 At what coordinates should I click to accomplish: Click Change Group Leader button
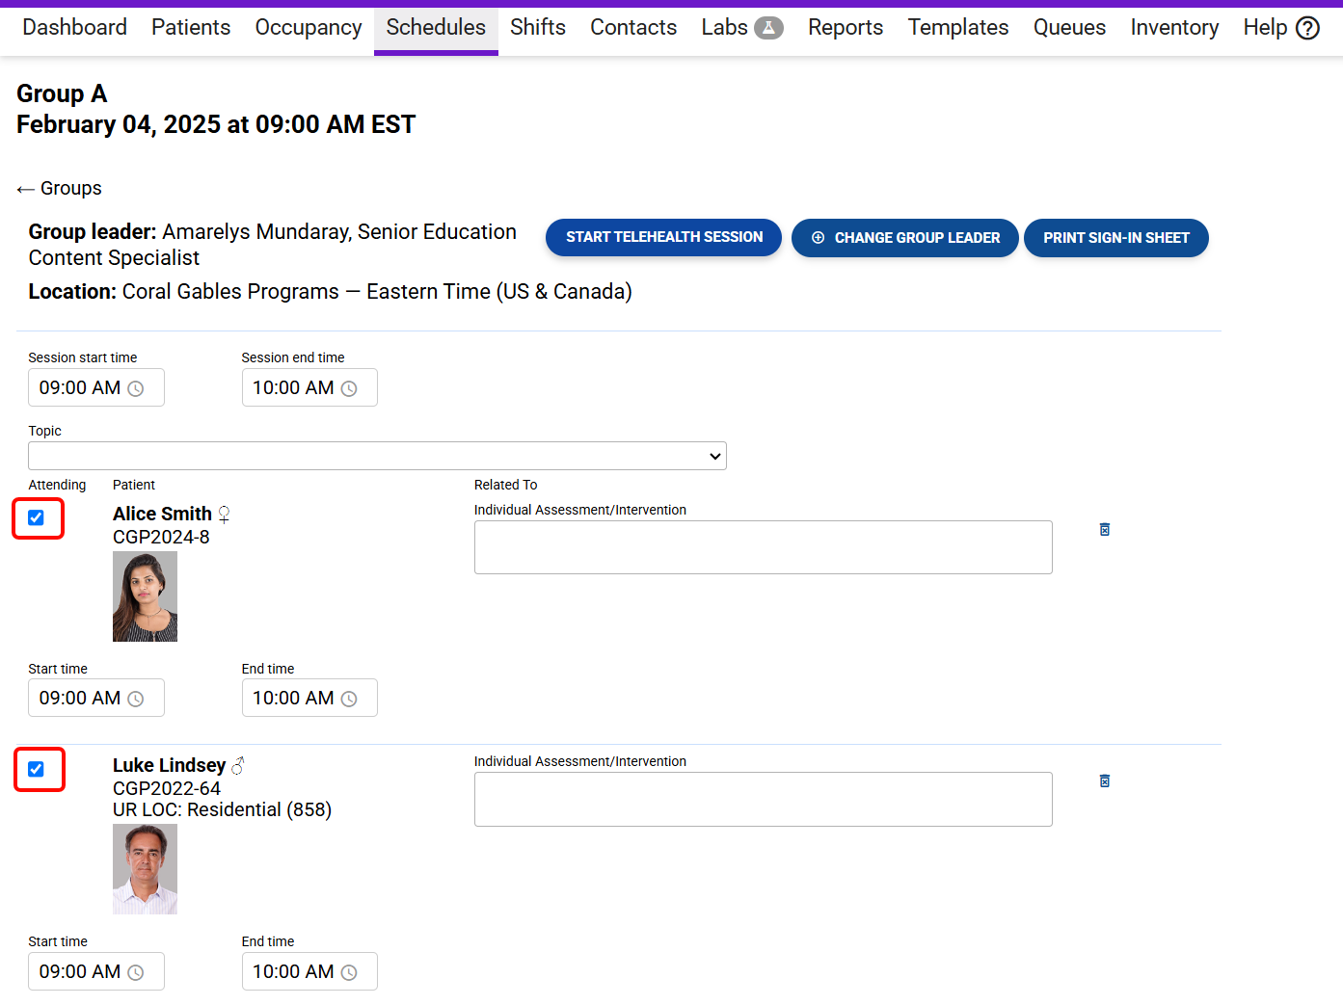[x=904, y=238]
